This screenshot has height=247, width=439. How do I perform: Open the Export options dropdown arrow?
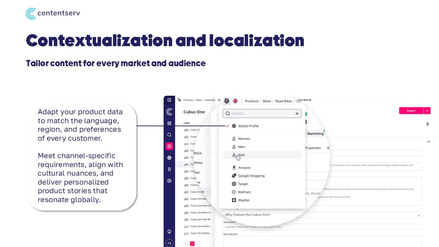click(427, 111)
